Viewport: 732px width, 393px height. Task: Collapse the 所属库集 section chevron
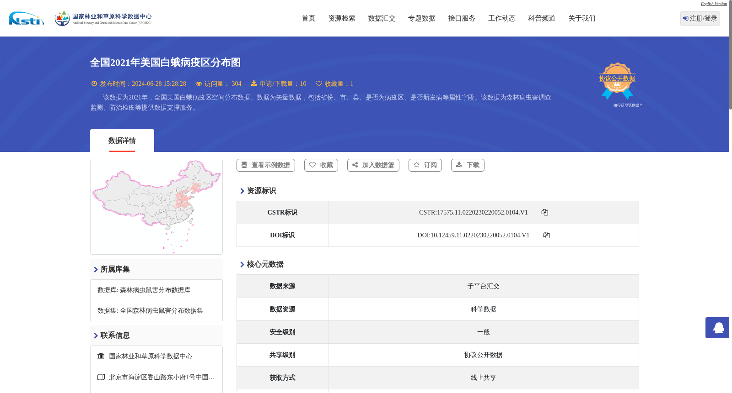click(96, 269)
